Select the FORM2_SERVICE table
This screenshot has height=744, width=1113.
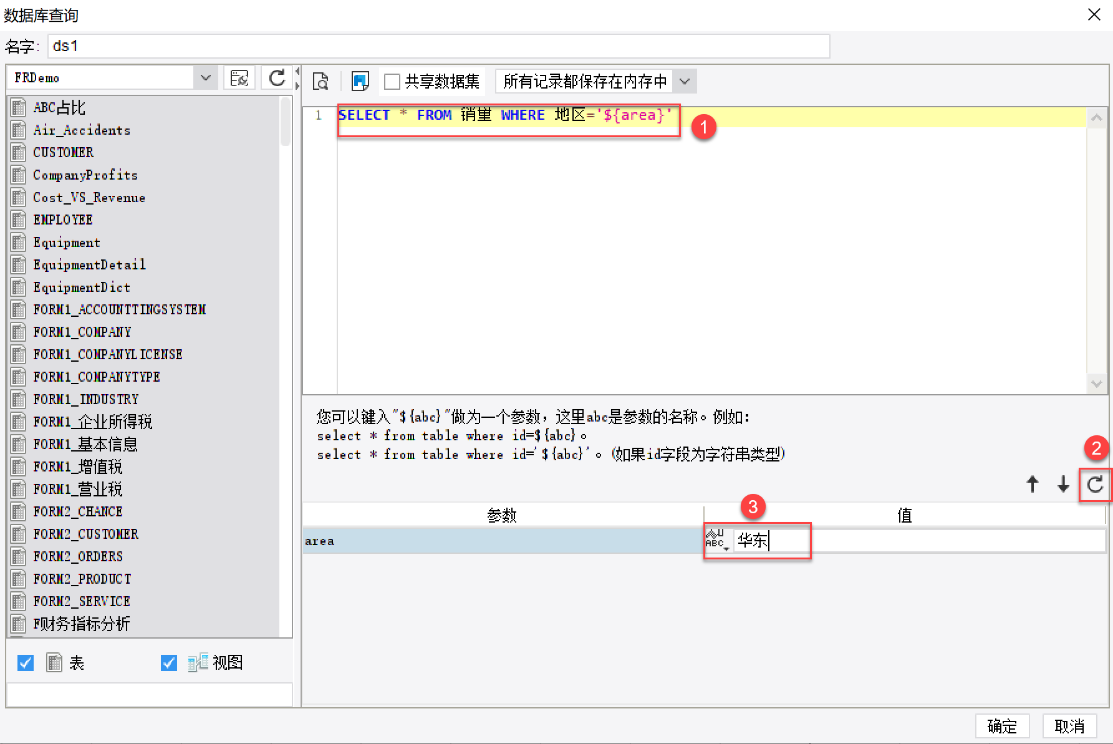click(82, 601)
